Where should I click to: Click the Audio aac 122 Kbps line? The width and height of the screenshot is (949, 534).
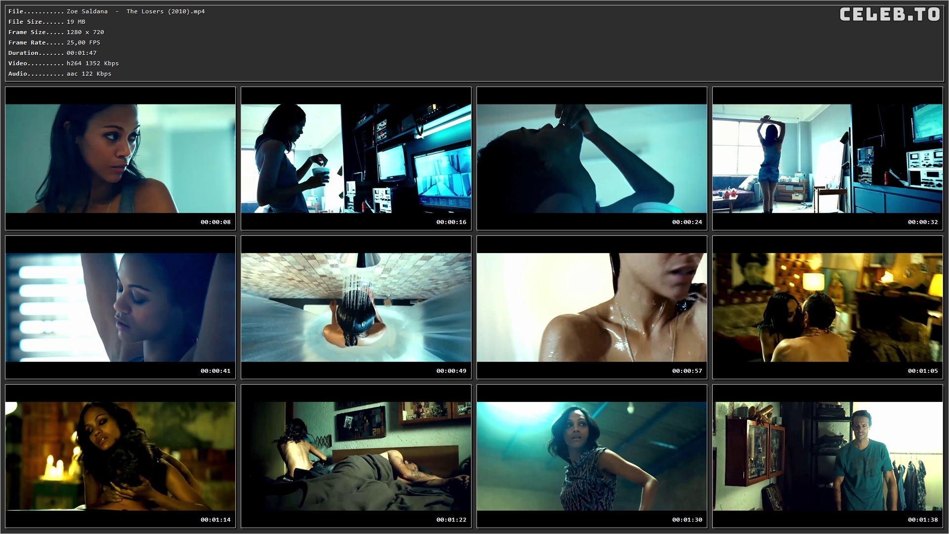[x=60, y=74]
